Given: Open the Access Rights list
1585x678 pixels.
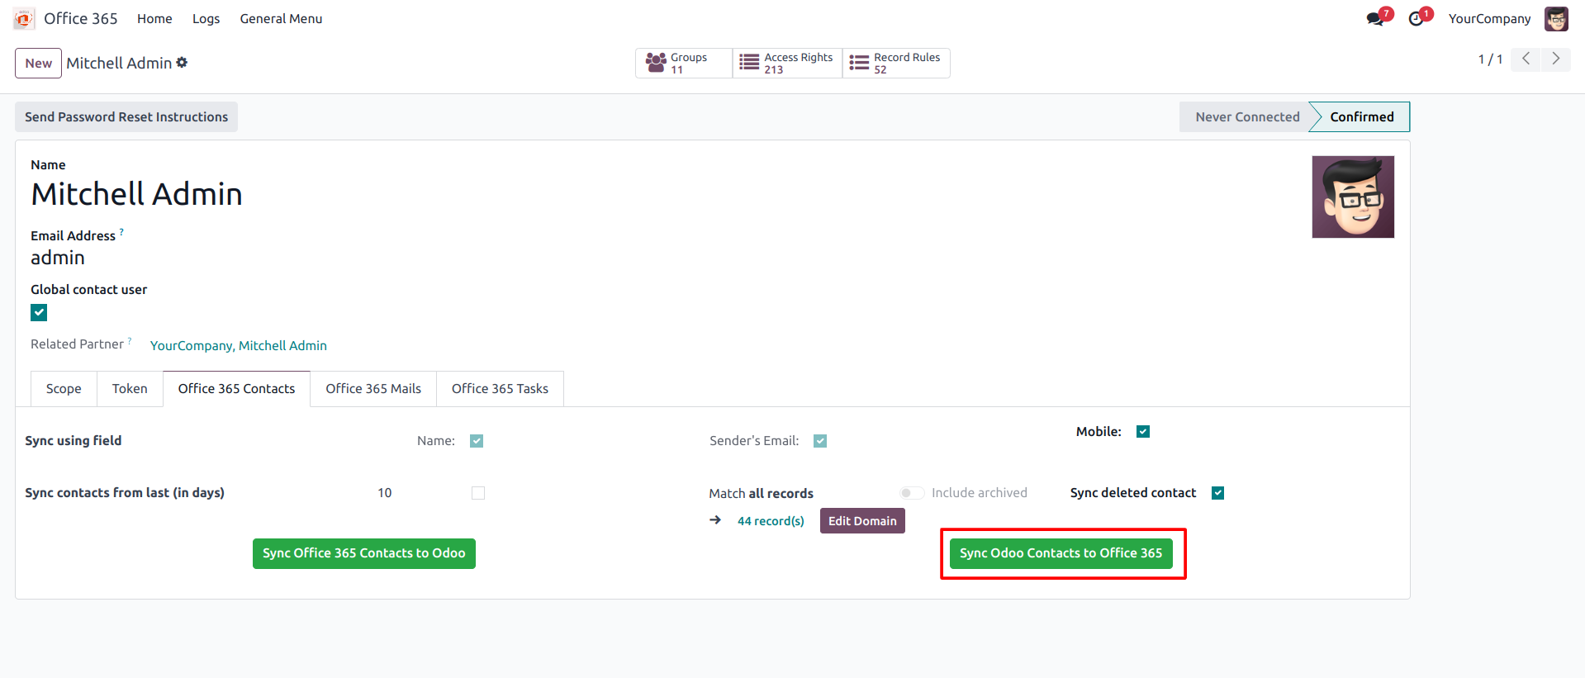Looking at the screenshot, I should tap(787, 63).
